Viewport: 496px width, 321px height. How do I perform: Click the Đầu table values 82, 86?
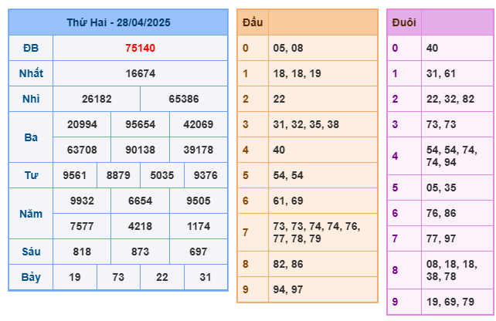tap(288, 264)
